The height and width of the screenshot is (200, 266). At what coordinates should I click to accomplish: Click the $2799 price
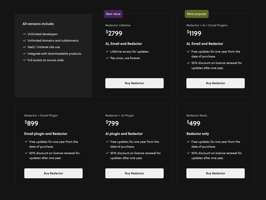click(x=114, y=33)
